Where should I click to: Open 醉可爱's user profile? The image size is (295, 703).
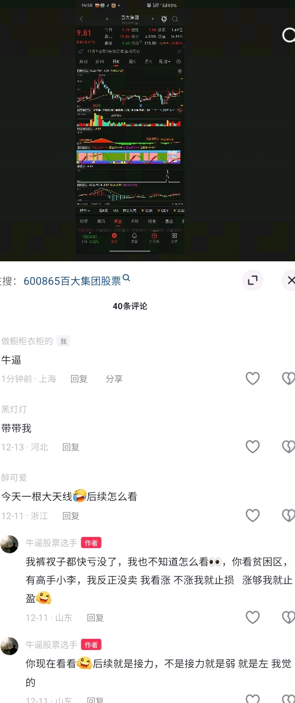coord(14,477)
